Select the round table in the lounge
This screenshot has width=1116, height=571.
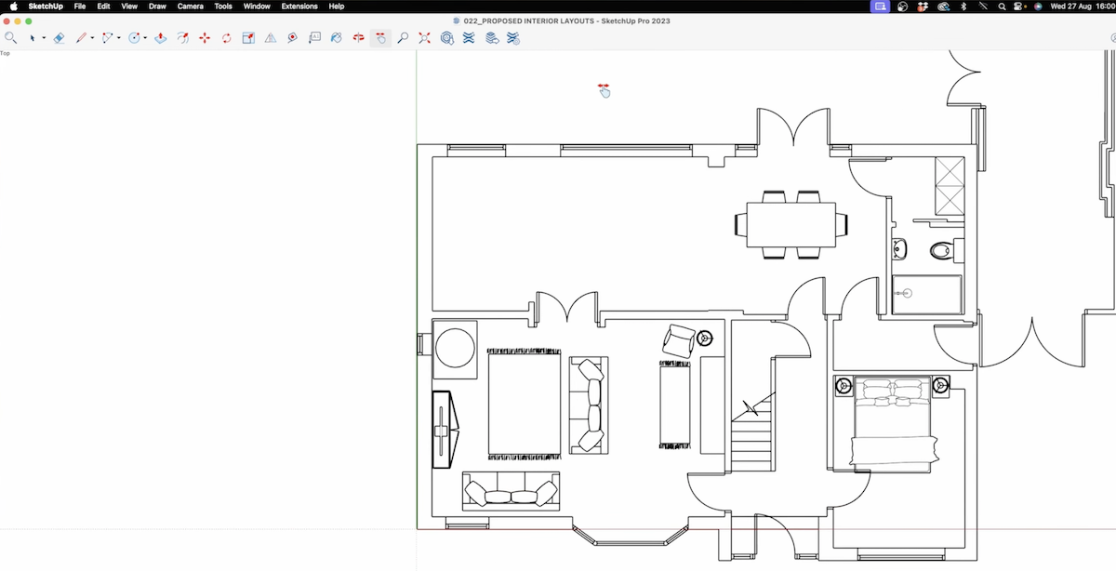point(456,349)
